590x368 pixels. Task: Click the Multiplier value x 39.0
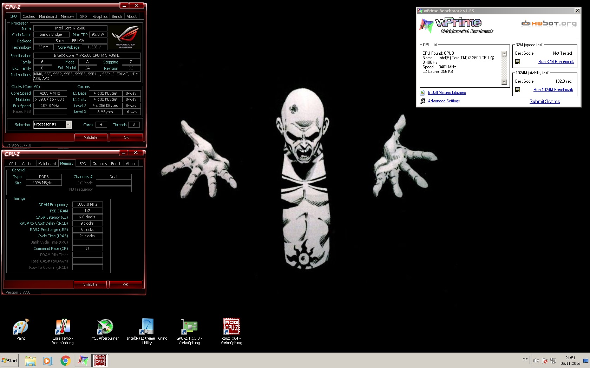pos(50,99)
